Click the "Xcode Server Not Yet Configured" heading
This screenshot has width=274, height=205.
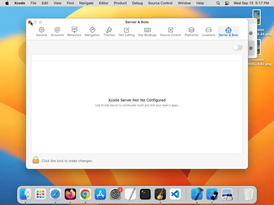pos(137,100)
